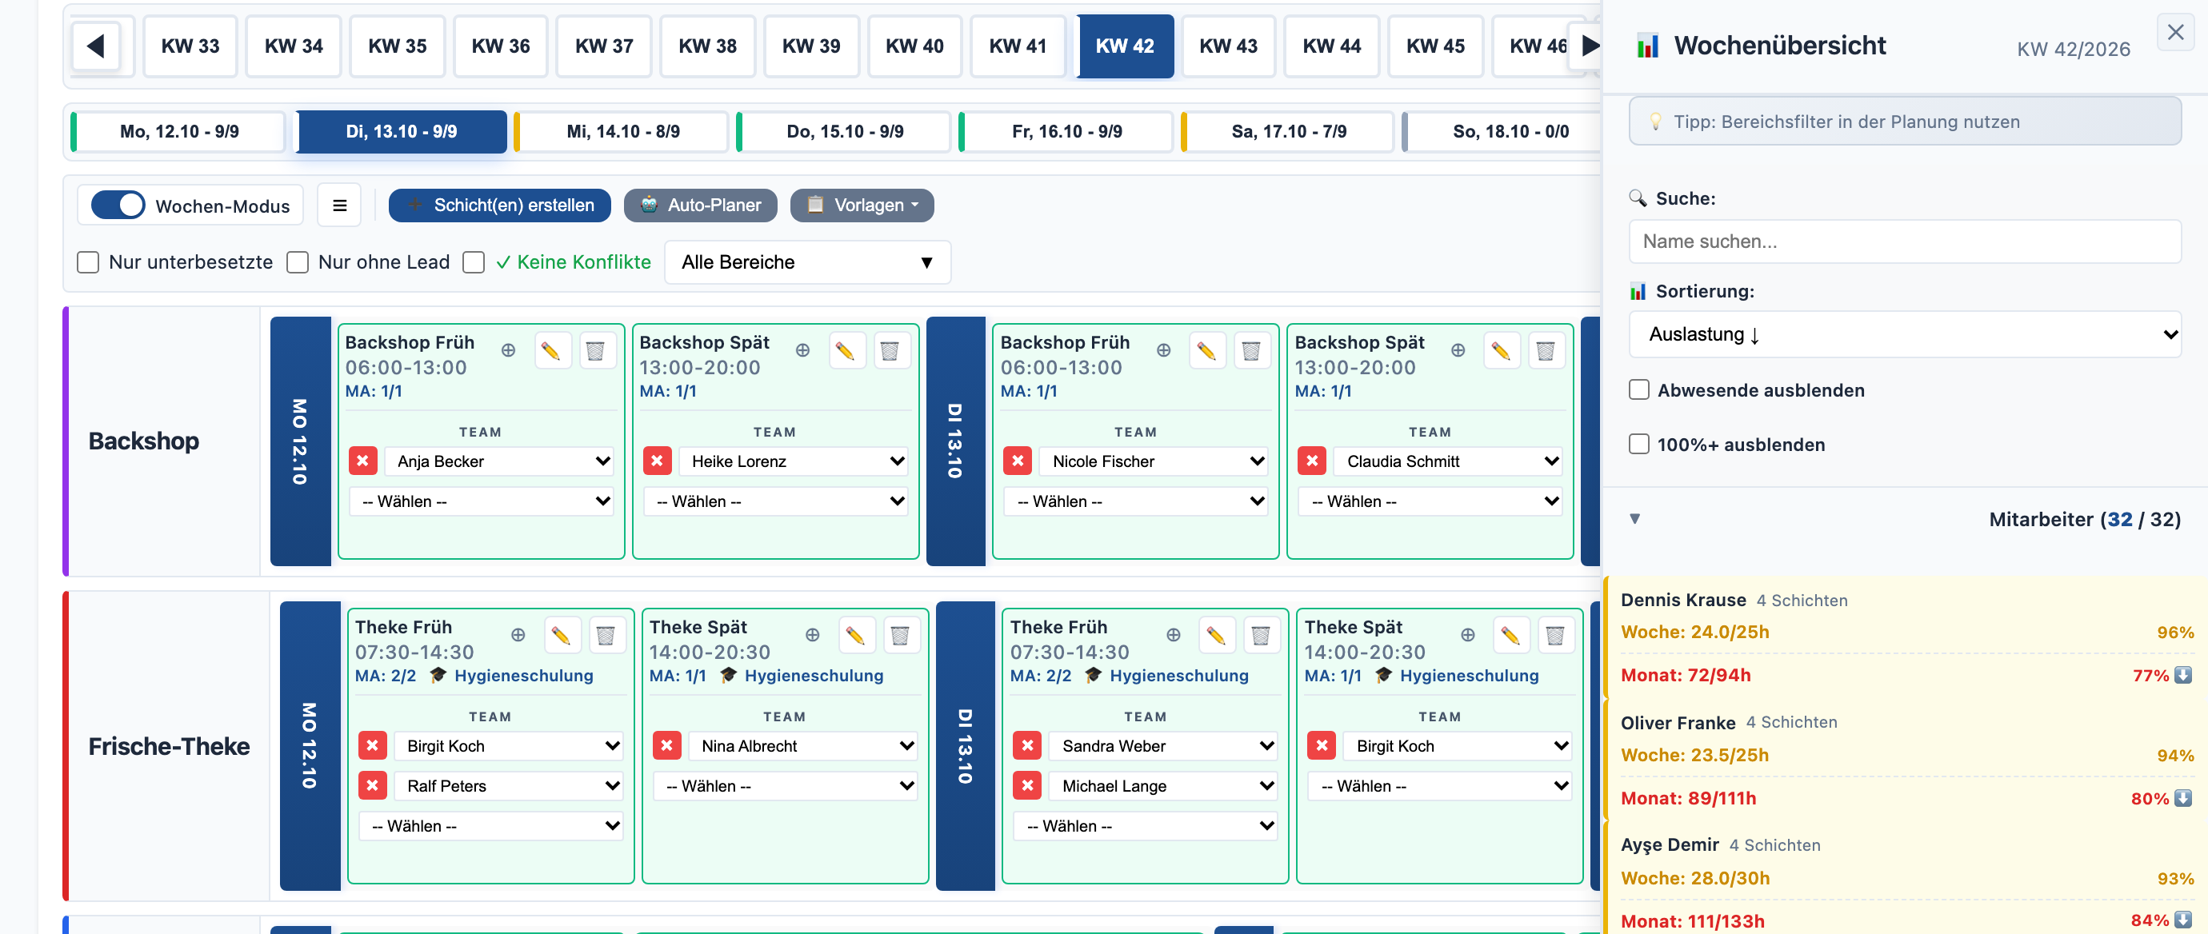Collapse the Mitarbeiter list triangle
The image size is (2208, 934).
(1634, 518)
